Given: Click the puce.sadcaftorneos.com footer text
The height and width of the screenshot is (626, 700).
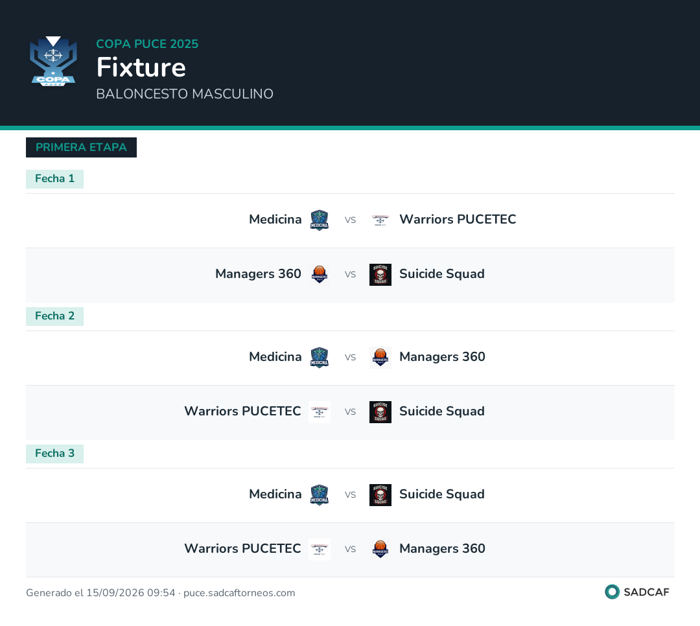Looking at the screenshot, I should point(239,593).
